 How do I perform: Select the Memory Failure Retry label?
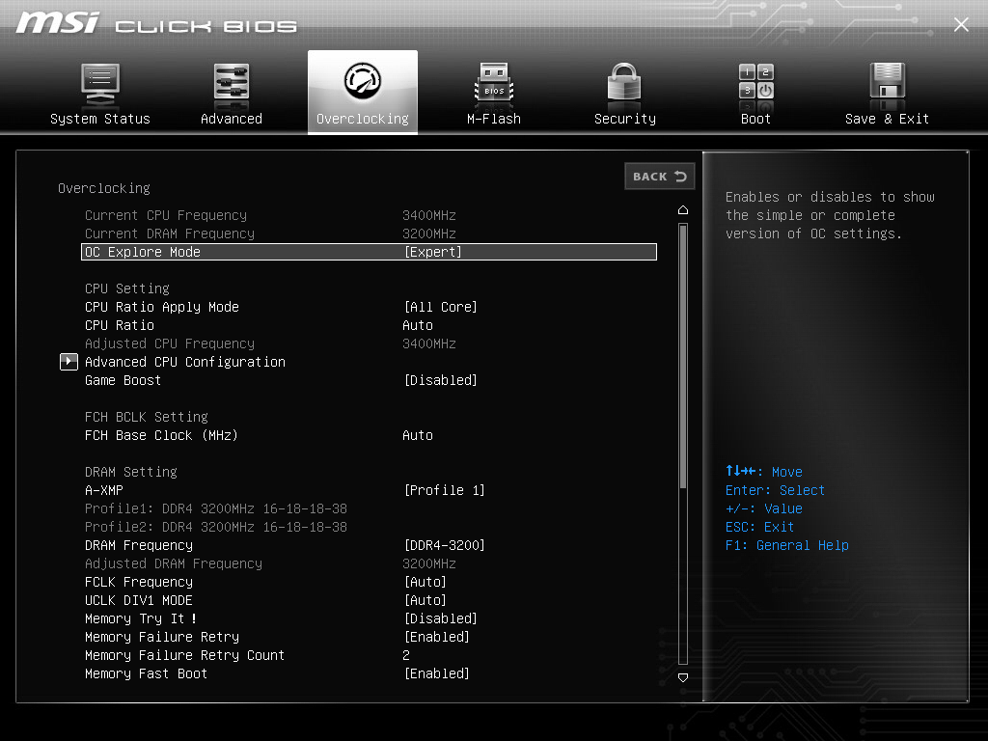click(162, 637)
